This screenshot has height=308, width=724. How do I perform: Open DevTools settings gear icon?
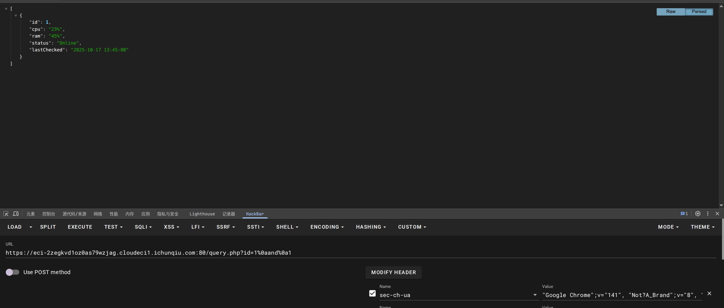[698, 214]
